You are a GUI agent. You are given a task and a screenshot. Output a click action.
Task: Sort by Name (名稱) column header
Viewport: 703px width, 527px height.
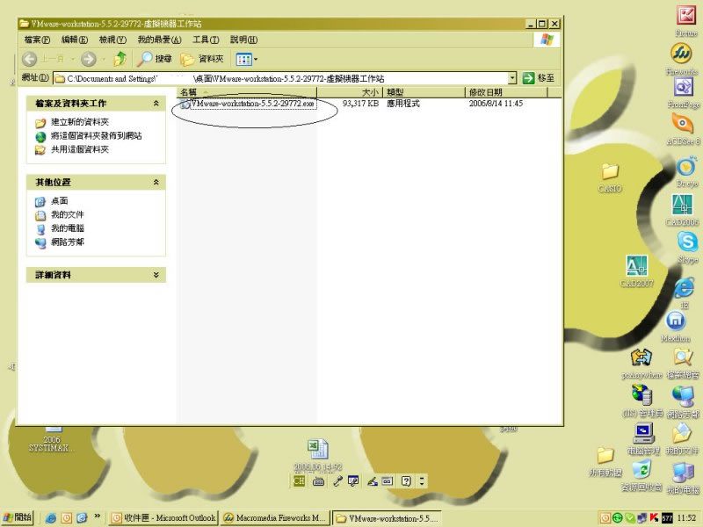[x=247, y=92]
